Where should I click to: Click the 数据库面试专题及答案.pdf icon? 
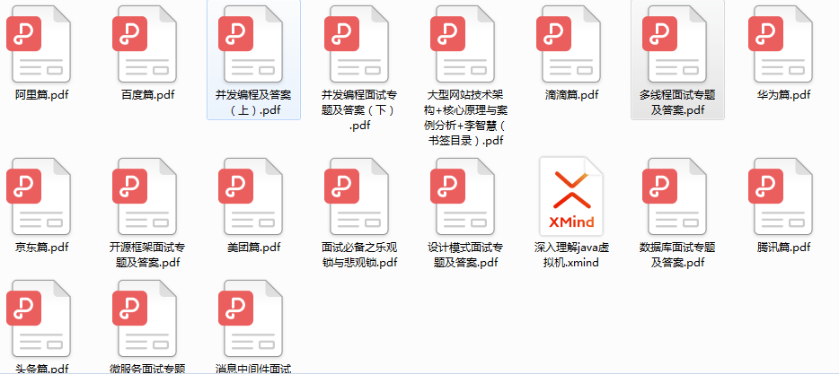(x=675, y=196)
